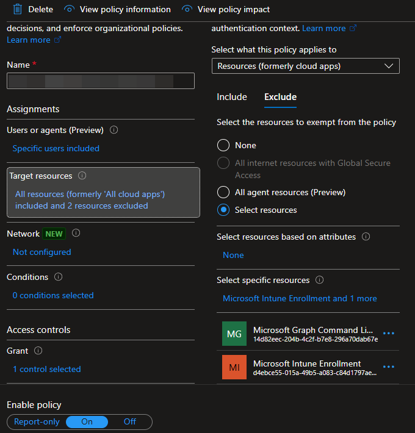Click info icon next to Users or agents (Preview)
Screen dimensions: 415x433
[114, 130]
